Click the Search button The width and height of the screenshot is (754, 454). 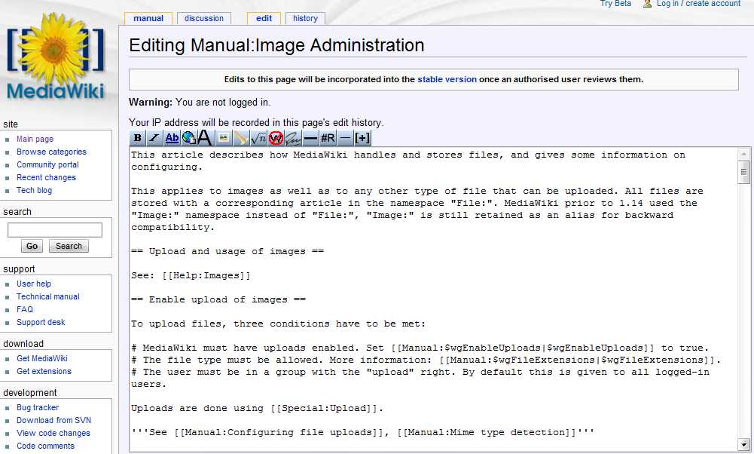tap(69, 246)
